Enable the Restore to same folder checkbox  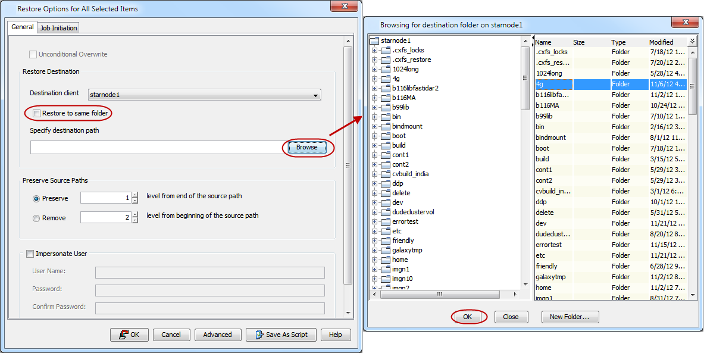point(35,113)
